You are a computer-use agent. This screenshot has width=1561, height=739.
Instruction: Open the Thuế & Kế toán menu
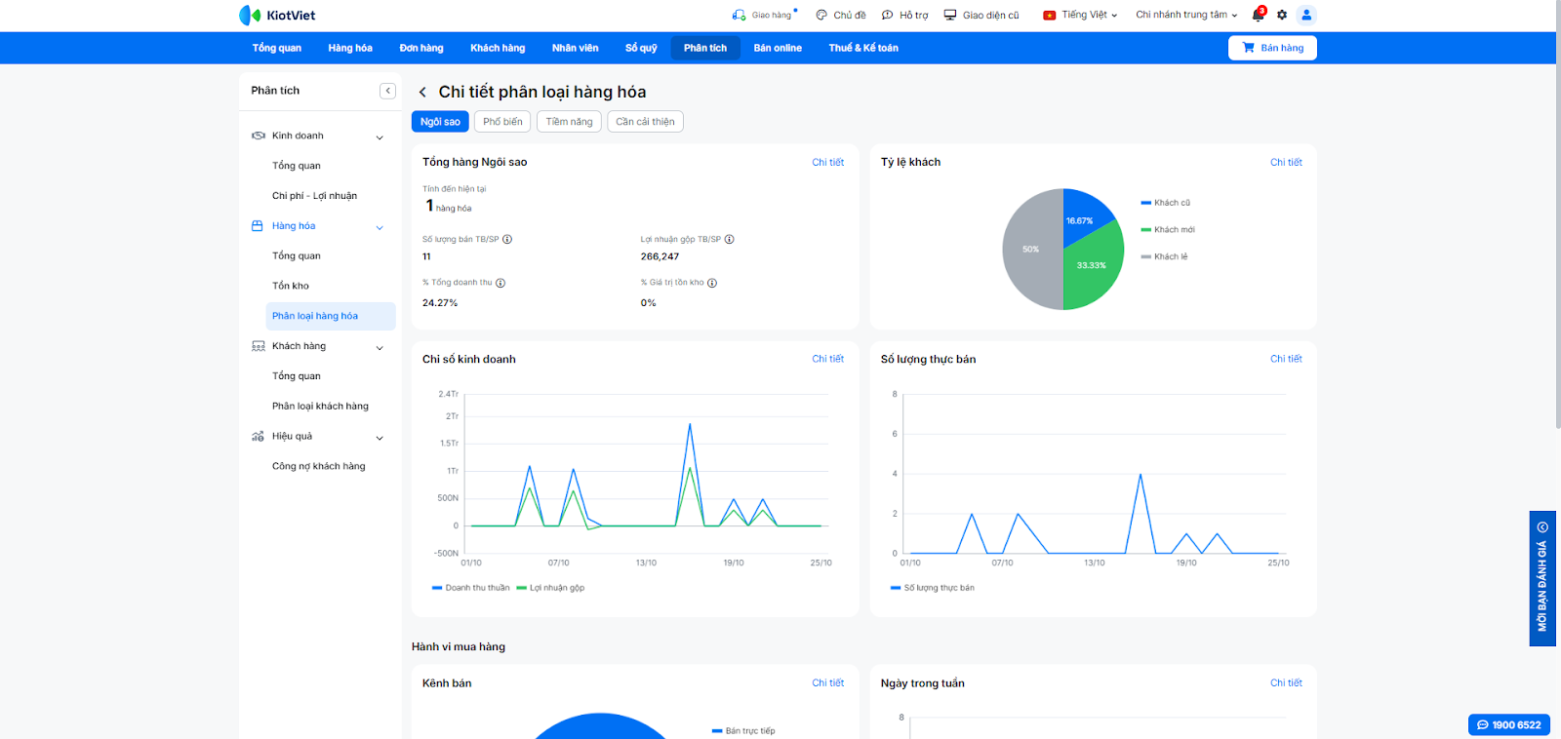(863, 48)
